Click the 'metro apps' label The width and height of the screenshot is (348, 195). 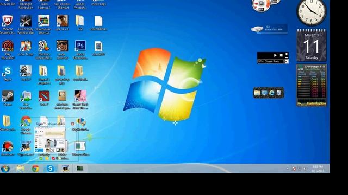[98, 4]
